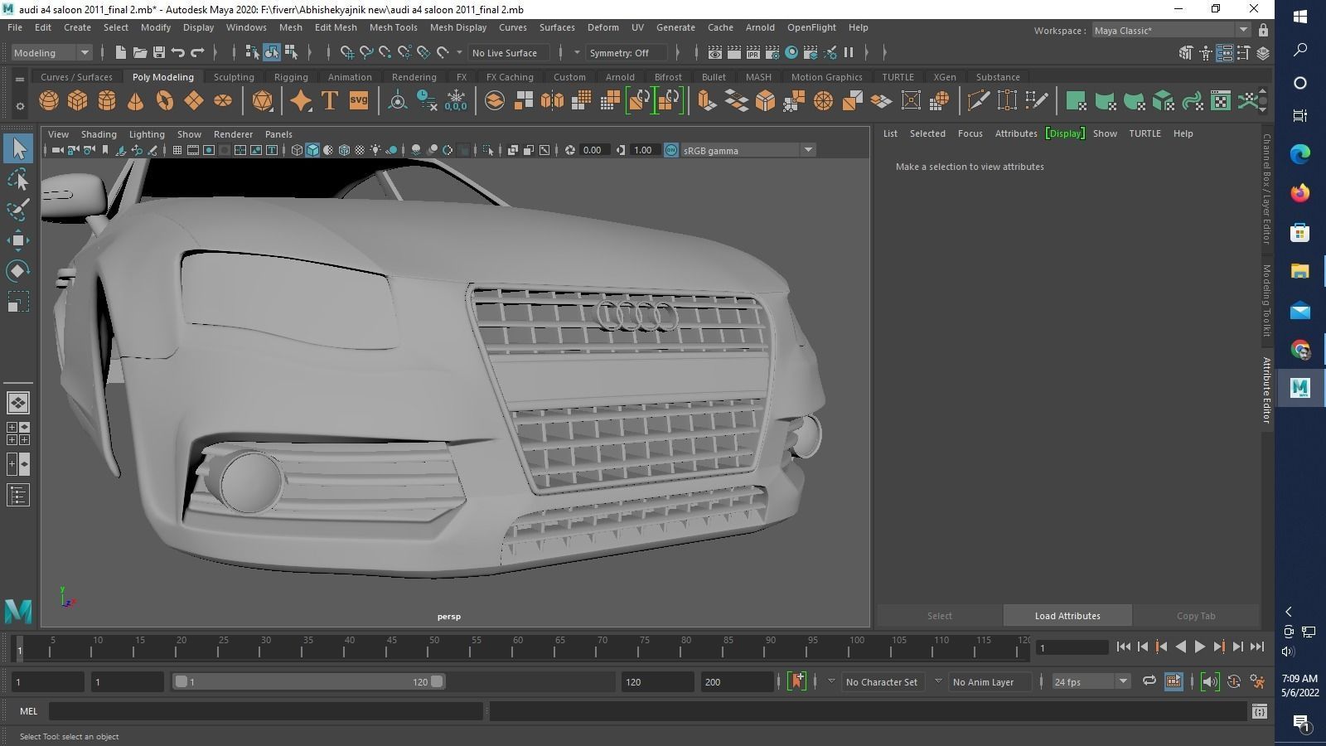Click the New Scene icon

121,53
